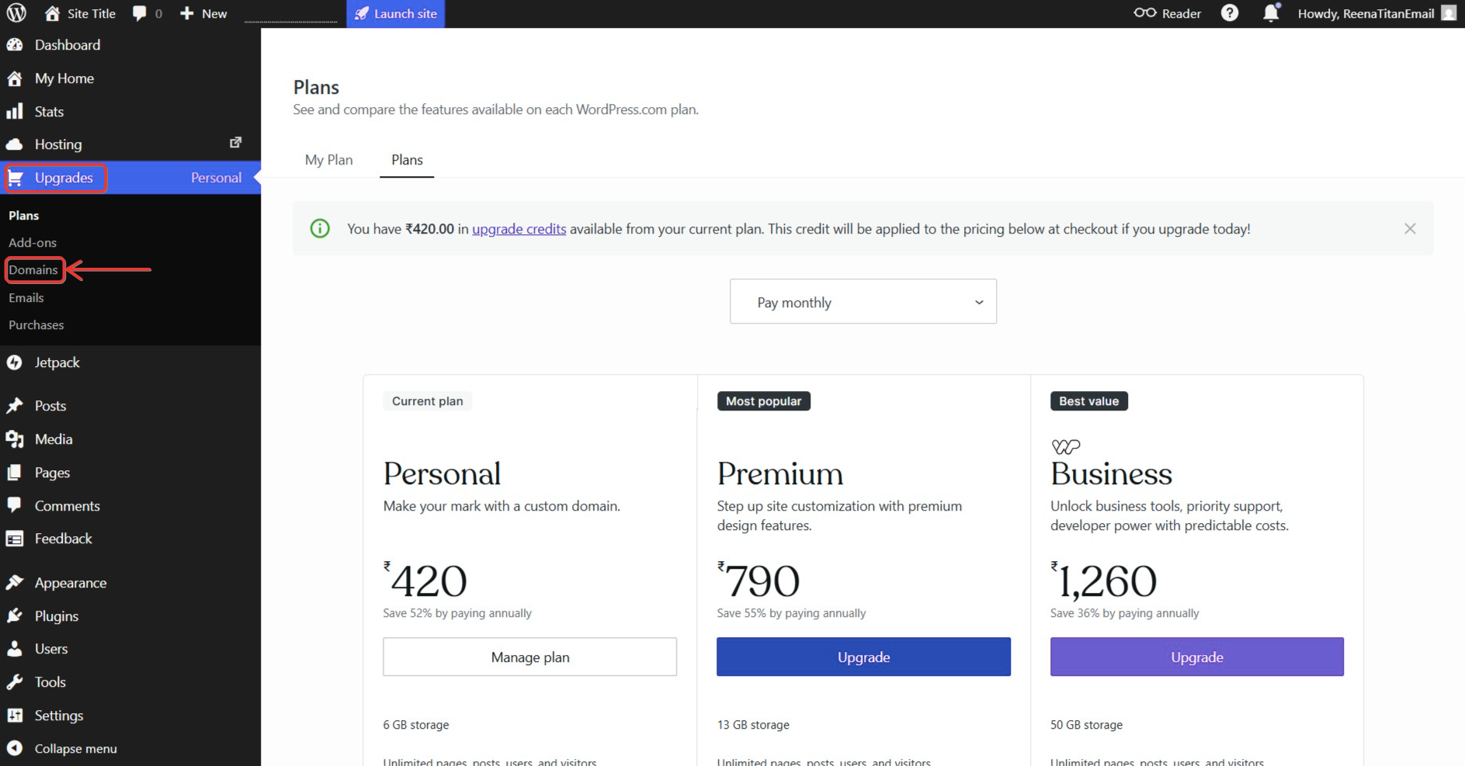Click the Personal plan badge in sidebar
This screenshot has height=766, width=1465.
pos(216,178)
